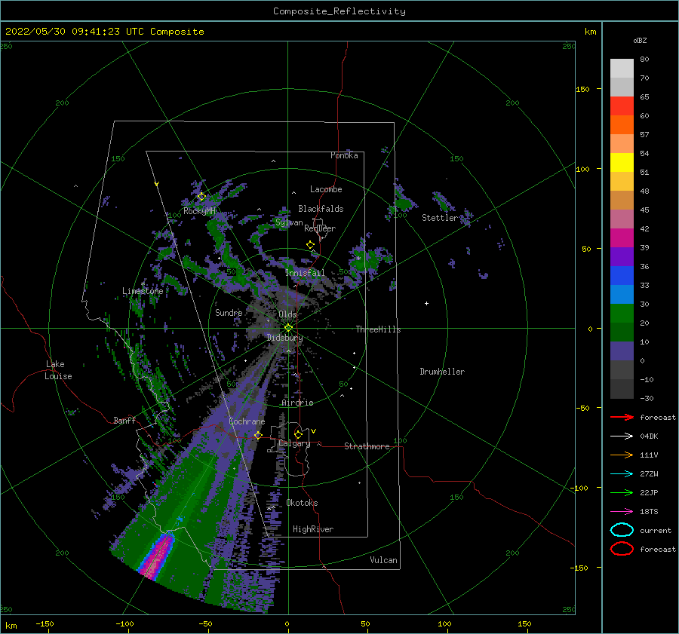
Task: Click the Calgary city label
Action: pyautogui.click(x=294, y=443)
